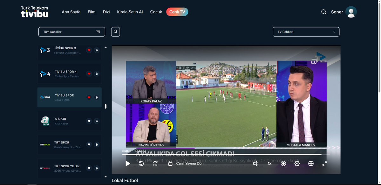Image resolution: width=381 pixels, height=185 pixels.
Task: Toggle favorite heart for TRT SPOR
Action: pyautogui.click(x=89, y=145)
